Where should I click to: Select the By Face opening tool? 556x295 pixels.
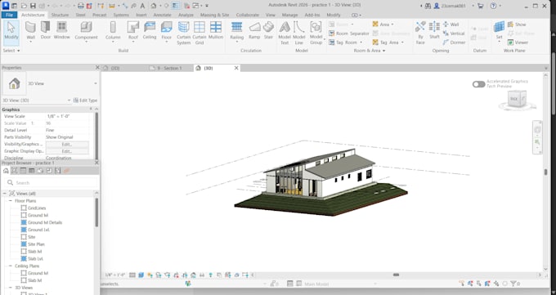pos(420,33)
